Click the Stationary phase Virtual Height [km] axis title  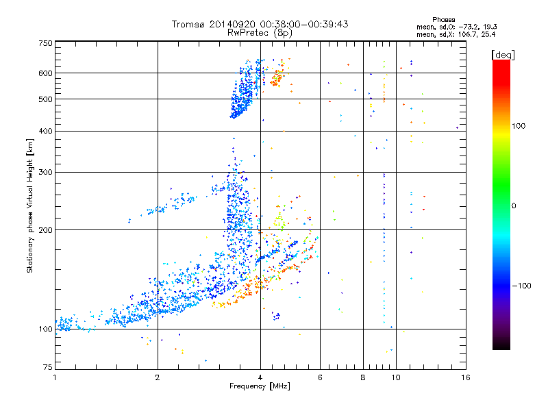[x=29, y=206]
